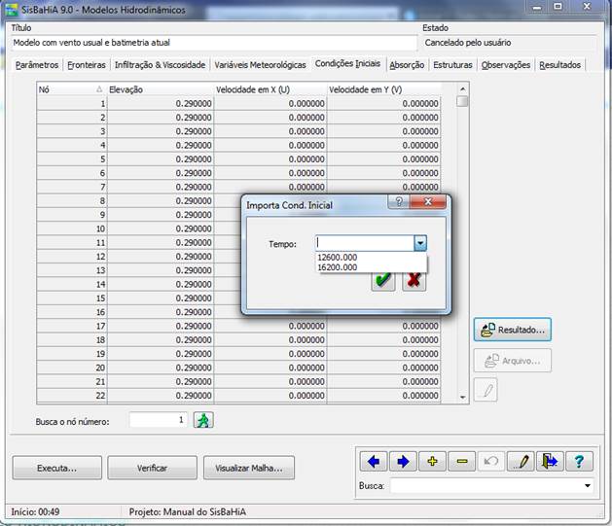This screenshot has width=612, height=526.
Task: Edit record with pencil icon in navigation bar
Action: [x=521, y=461]
